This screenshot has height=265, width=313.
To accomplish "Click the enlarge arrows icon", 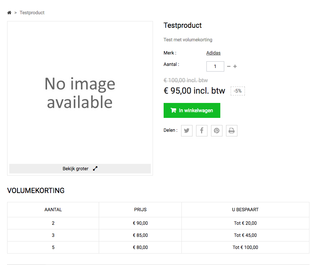I will [x=95, y=169].
